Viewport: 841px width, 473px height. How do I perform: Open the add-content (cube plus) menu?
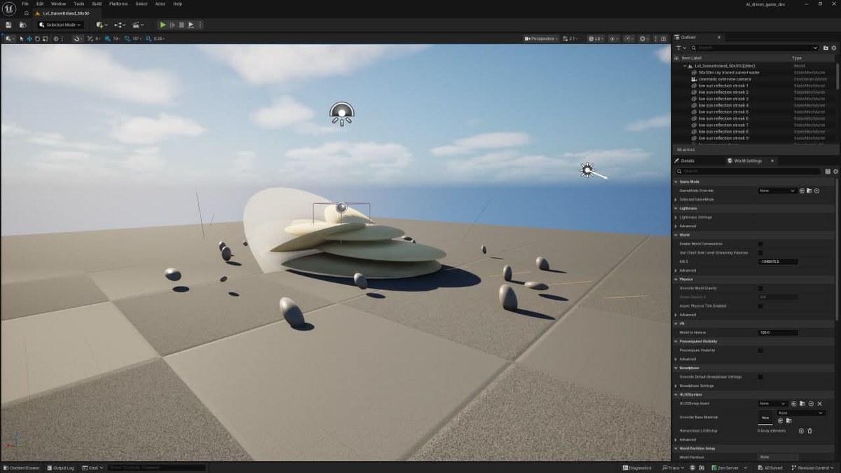(102, 25)
